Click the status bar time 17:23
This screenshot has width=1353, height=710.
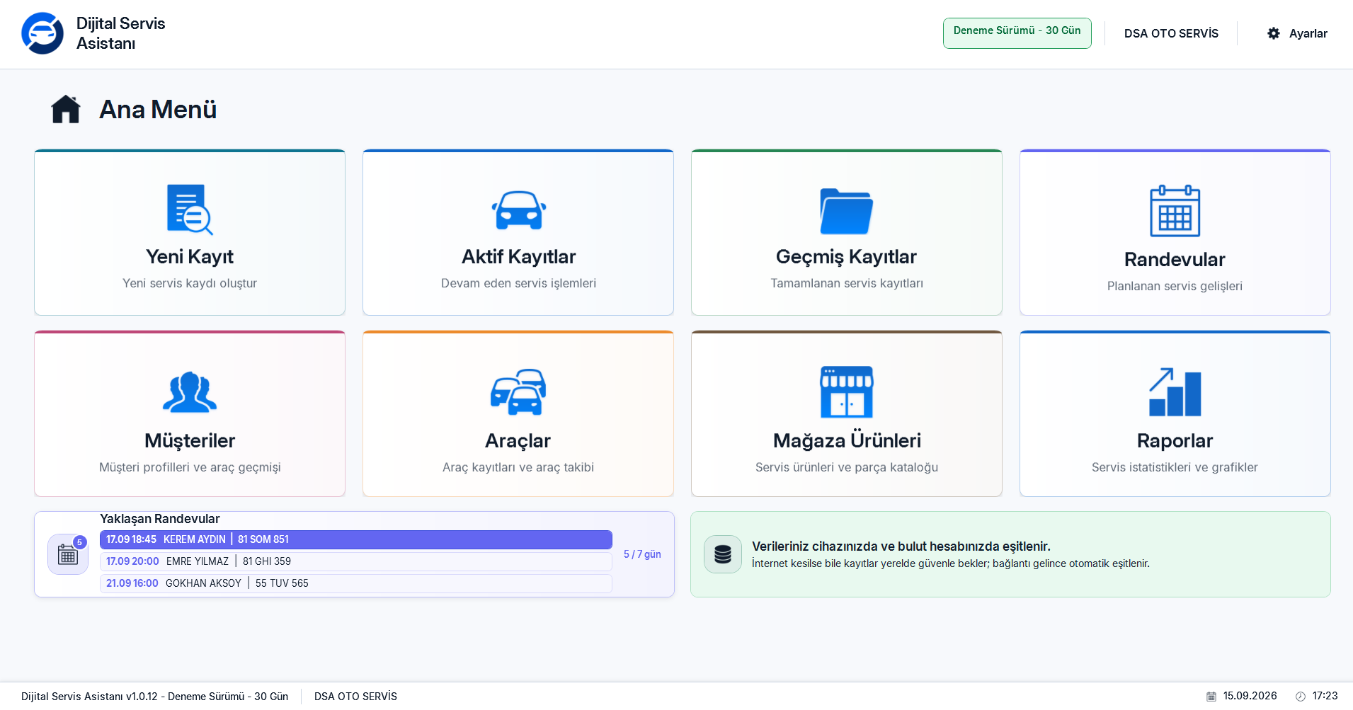(1325, 696)
